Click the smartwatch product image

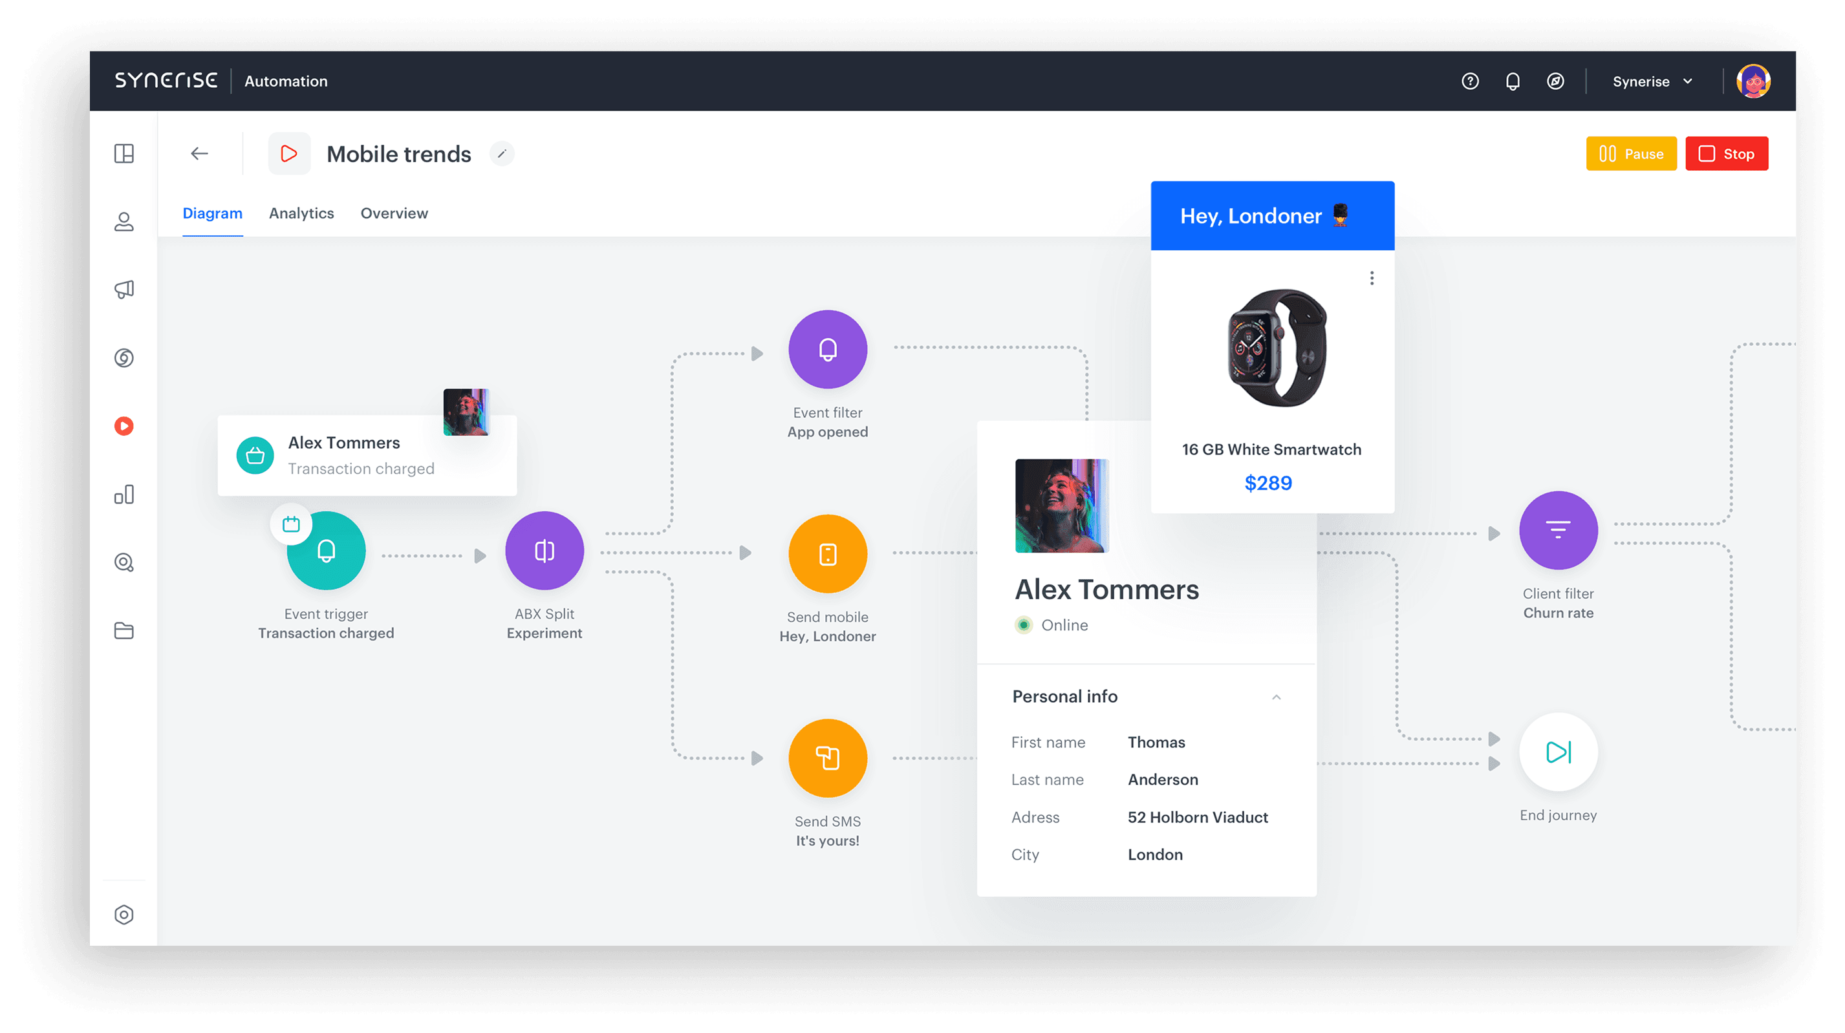coord(1277,348)
